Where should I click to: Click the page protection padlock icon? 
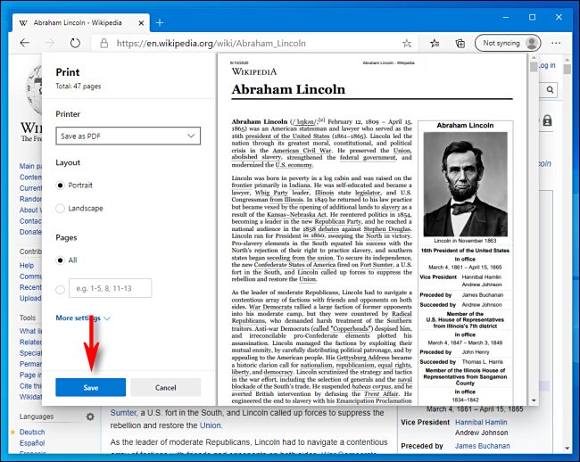(x=548, y=120)
